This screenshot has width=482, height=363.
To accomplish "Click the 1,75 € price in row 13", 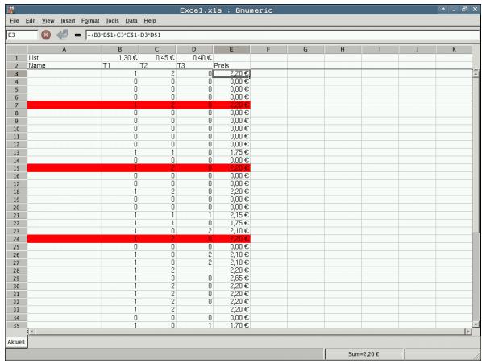I will (x=231, y=152).
